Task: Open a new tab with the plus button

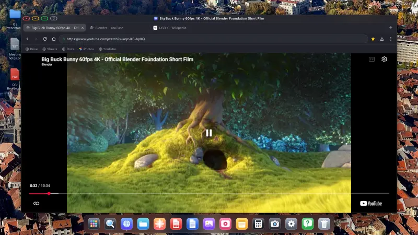Action: point(390,28)
